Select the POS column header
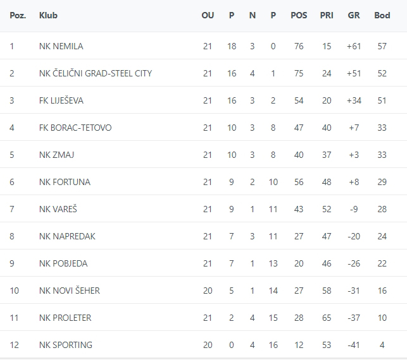 (299, 15)
